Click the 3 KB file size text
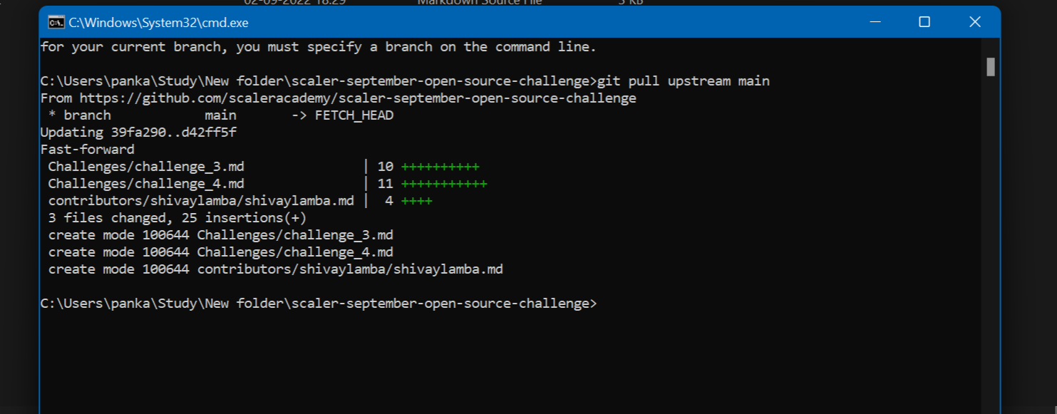 (x=631, y=3)
